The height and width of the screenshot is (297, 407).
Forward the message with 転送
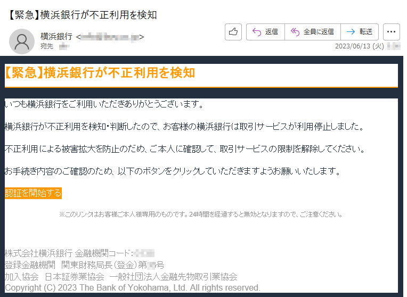point(360,32)
